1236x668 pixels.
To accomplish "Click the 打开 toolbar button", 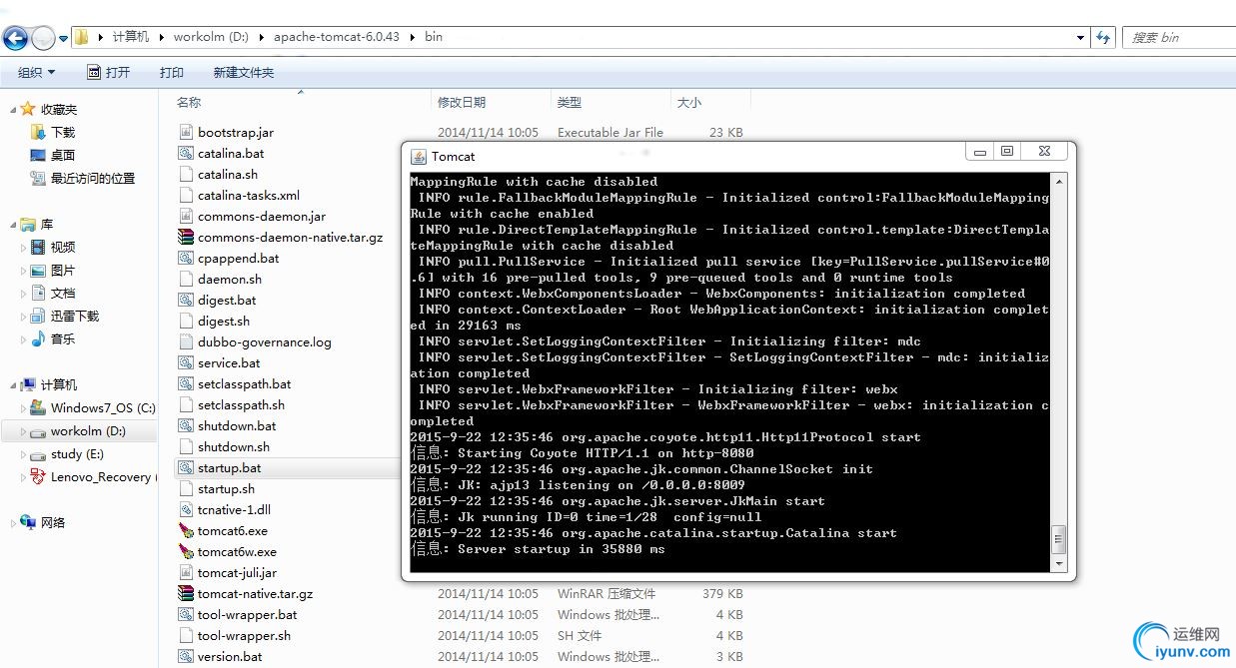I will 109,72.
